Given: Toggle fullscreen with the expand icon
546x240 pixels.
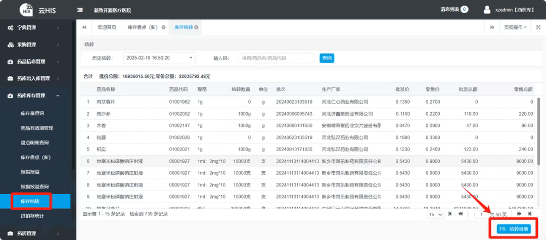Looking at the screenshot, I should pos(538,27).
